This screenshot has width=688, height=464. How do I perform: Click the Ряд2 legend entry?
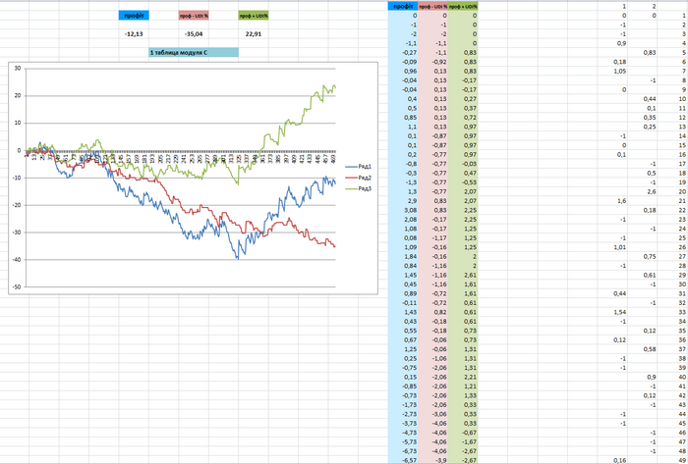pyautogui.click(x=359, y=178)
